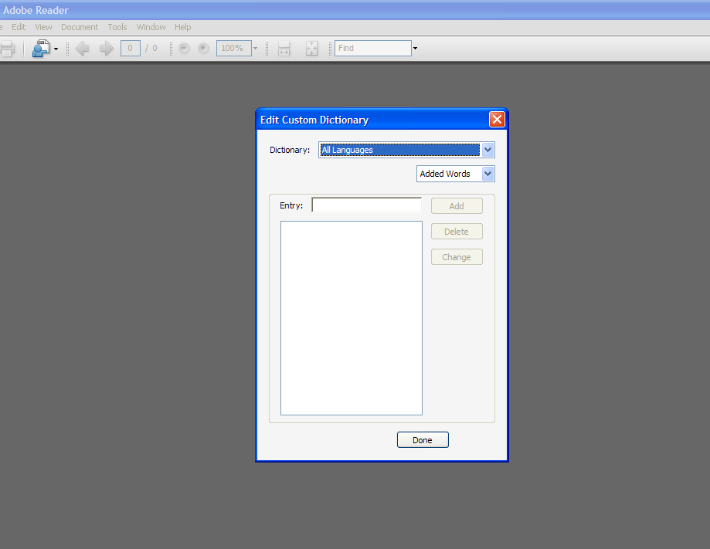Click inside the Entry text field
The width and height of the screenshot is (710, 549).
point(366,205)
